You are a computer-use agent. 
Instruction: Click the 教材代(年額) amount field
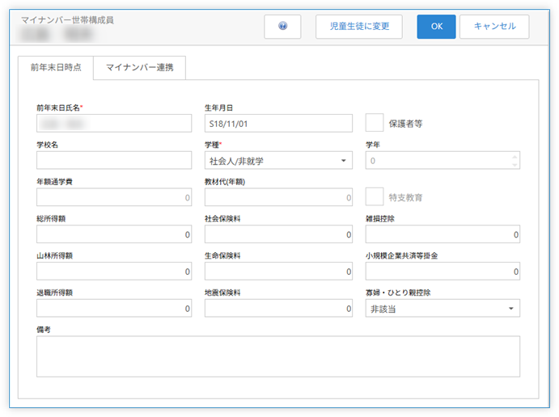pyautogui.click(x=278, y=197)
